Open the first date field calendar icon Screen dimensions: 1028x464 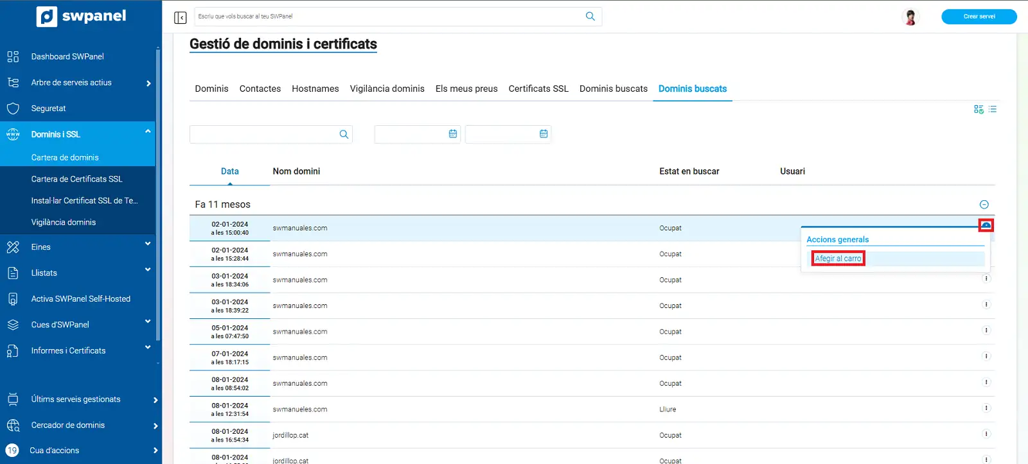coord(453,133)
